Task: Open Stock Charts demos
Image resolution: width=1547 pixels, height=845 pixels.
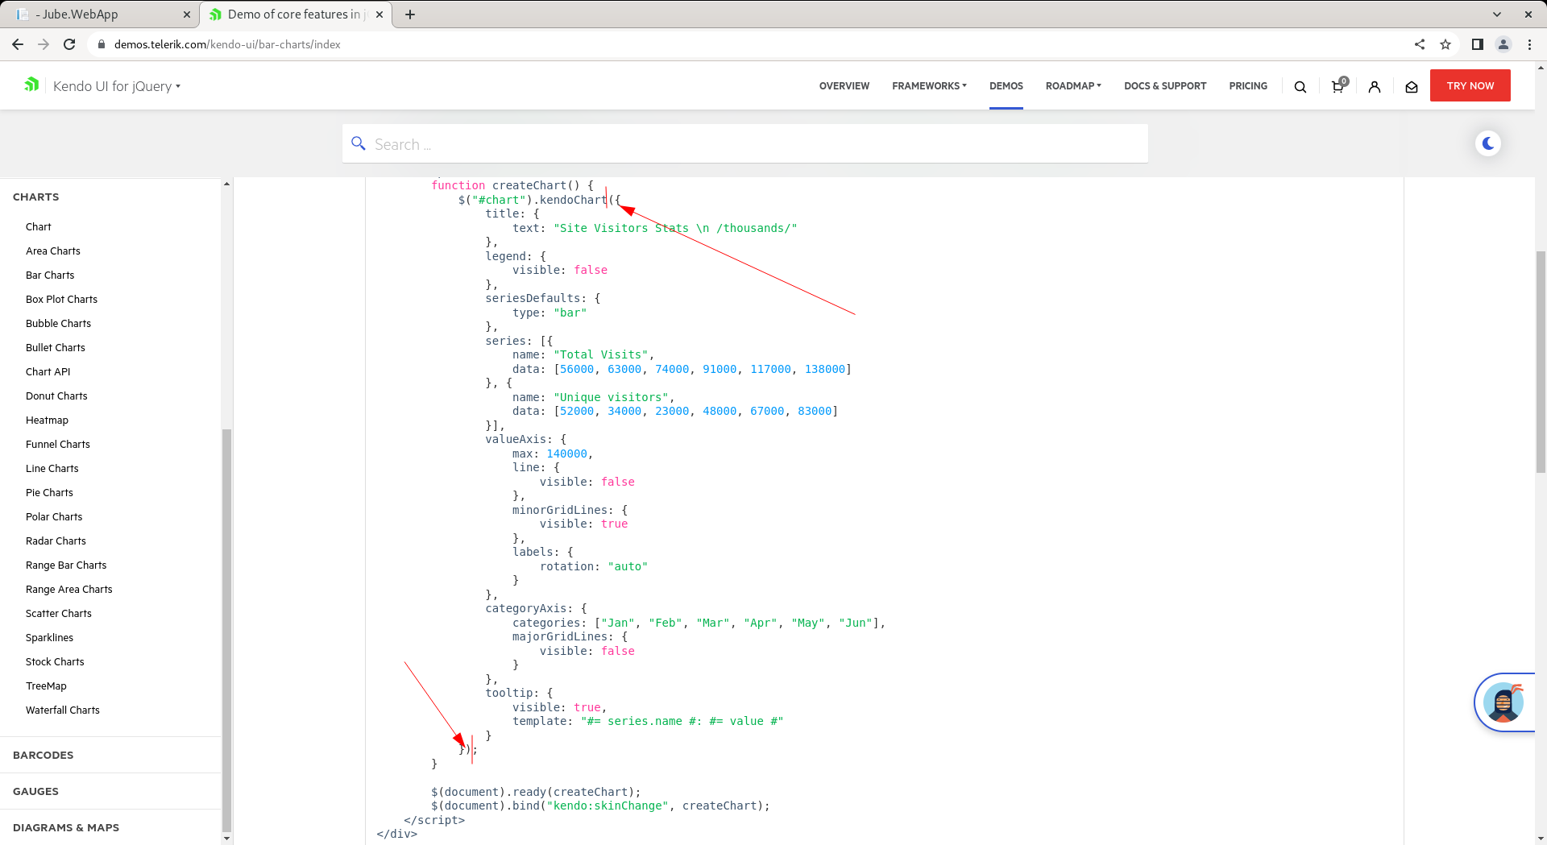Action: (x=55, y=661)
